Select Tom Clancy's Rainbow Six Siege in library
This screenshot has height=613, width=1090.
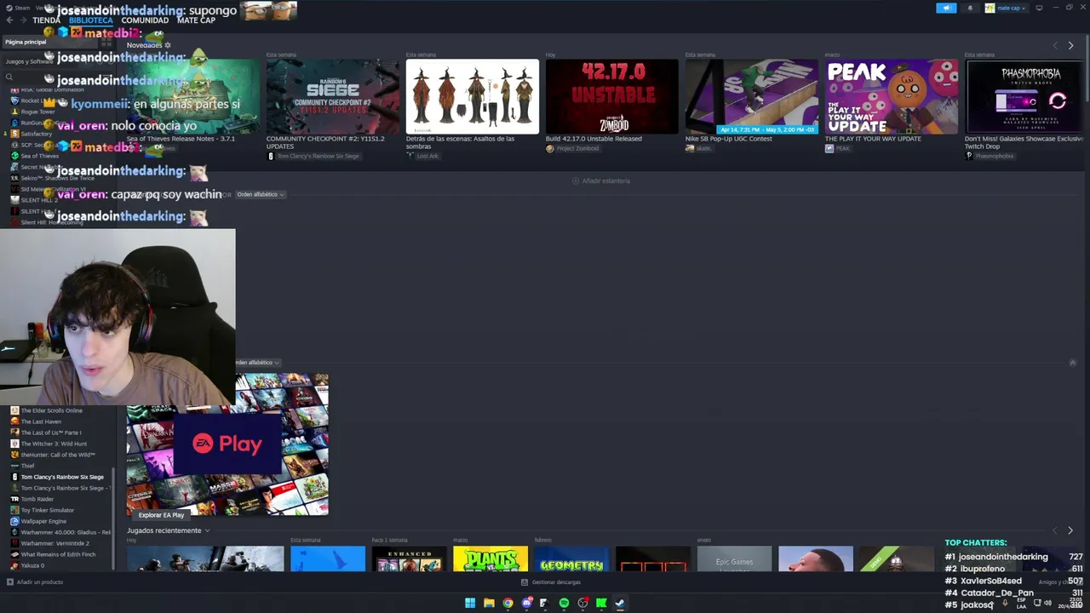click(61, 477)
